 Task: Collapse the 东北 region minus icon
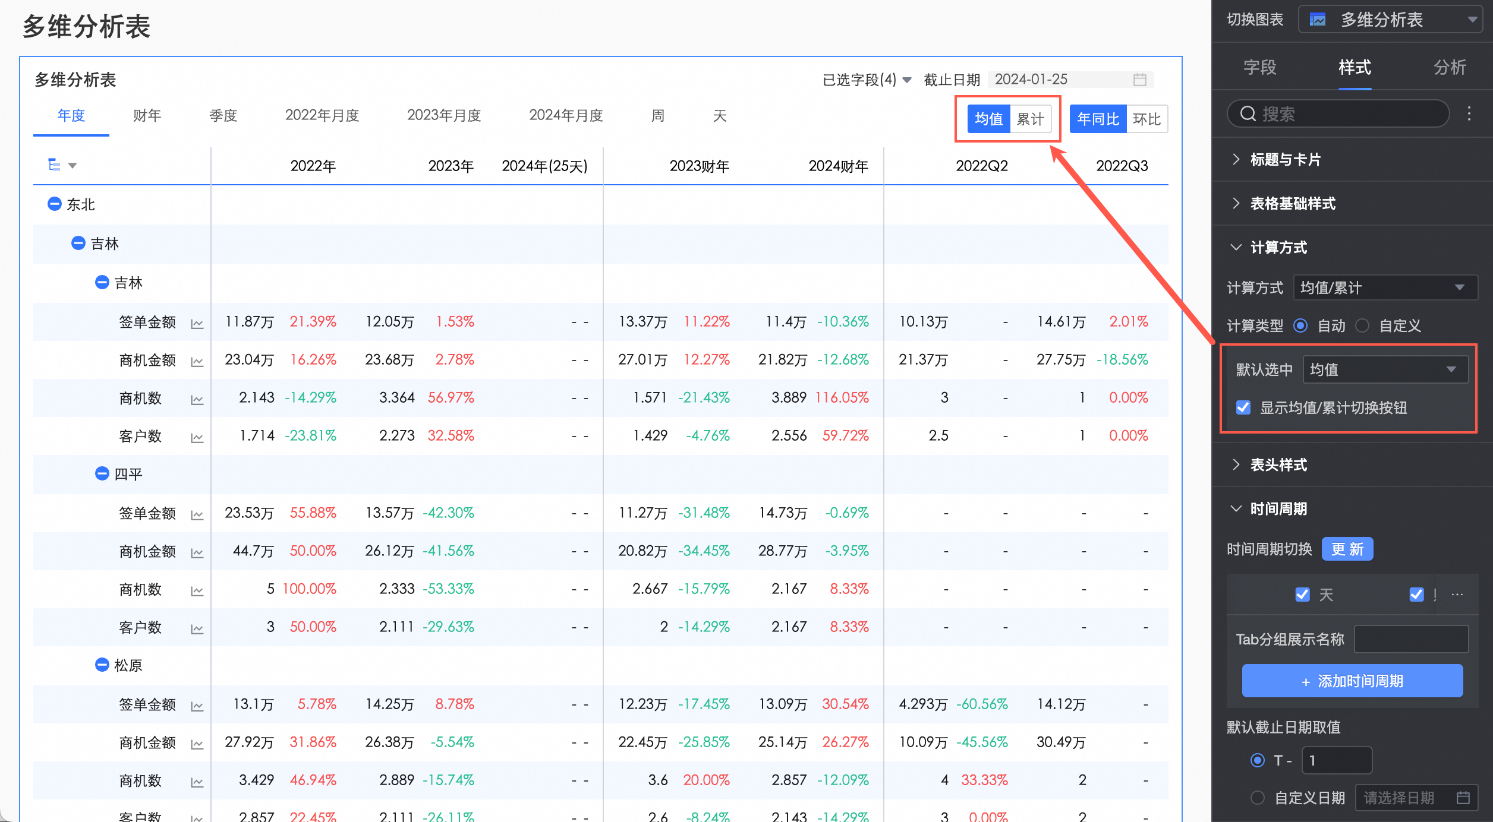54,204
